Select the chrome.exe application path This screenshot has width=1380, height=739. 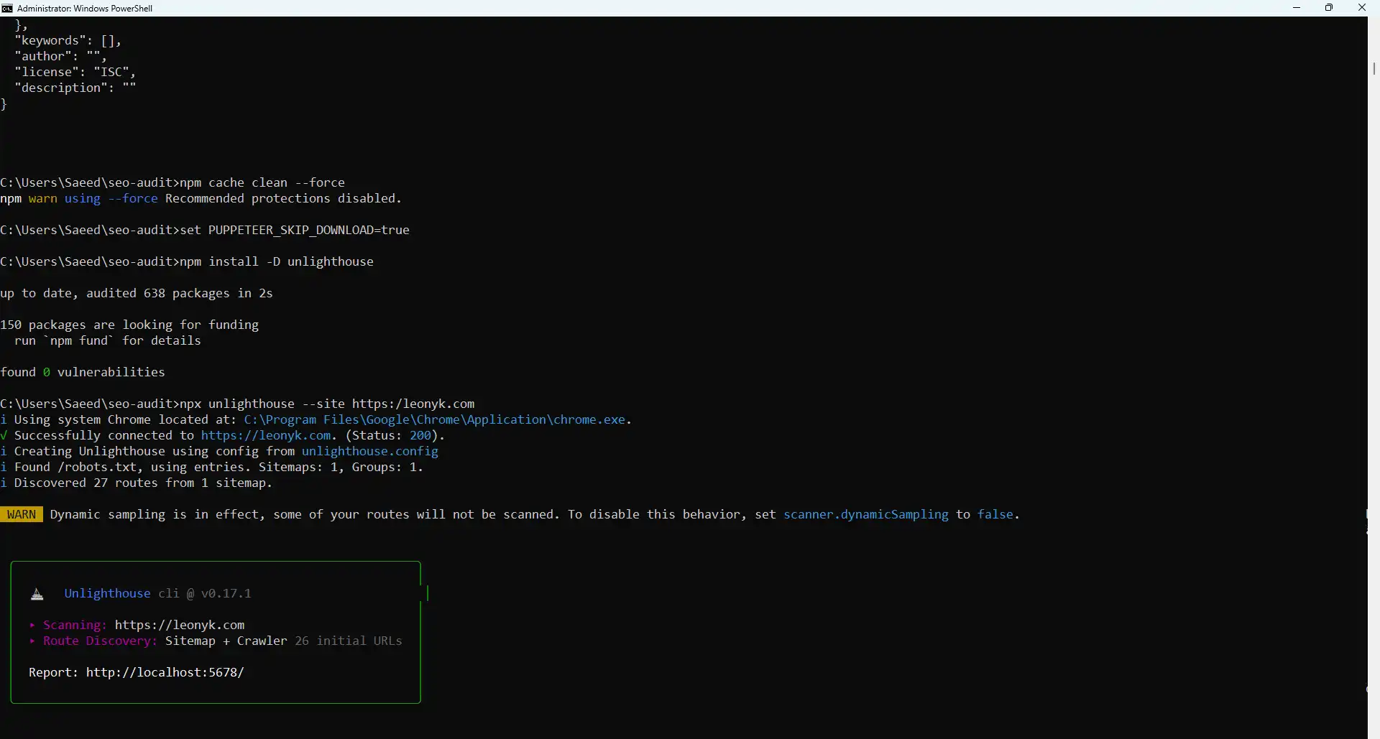[435, 419]
